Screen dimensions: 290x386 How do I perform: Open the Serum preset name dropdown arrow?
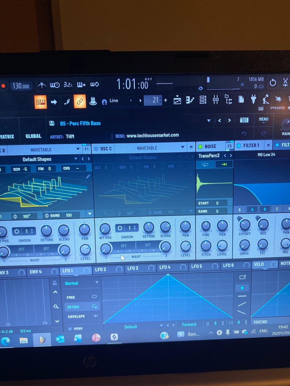[x=209, y=121]
